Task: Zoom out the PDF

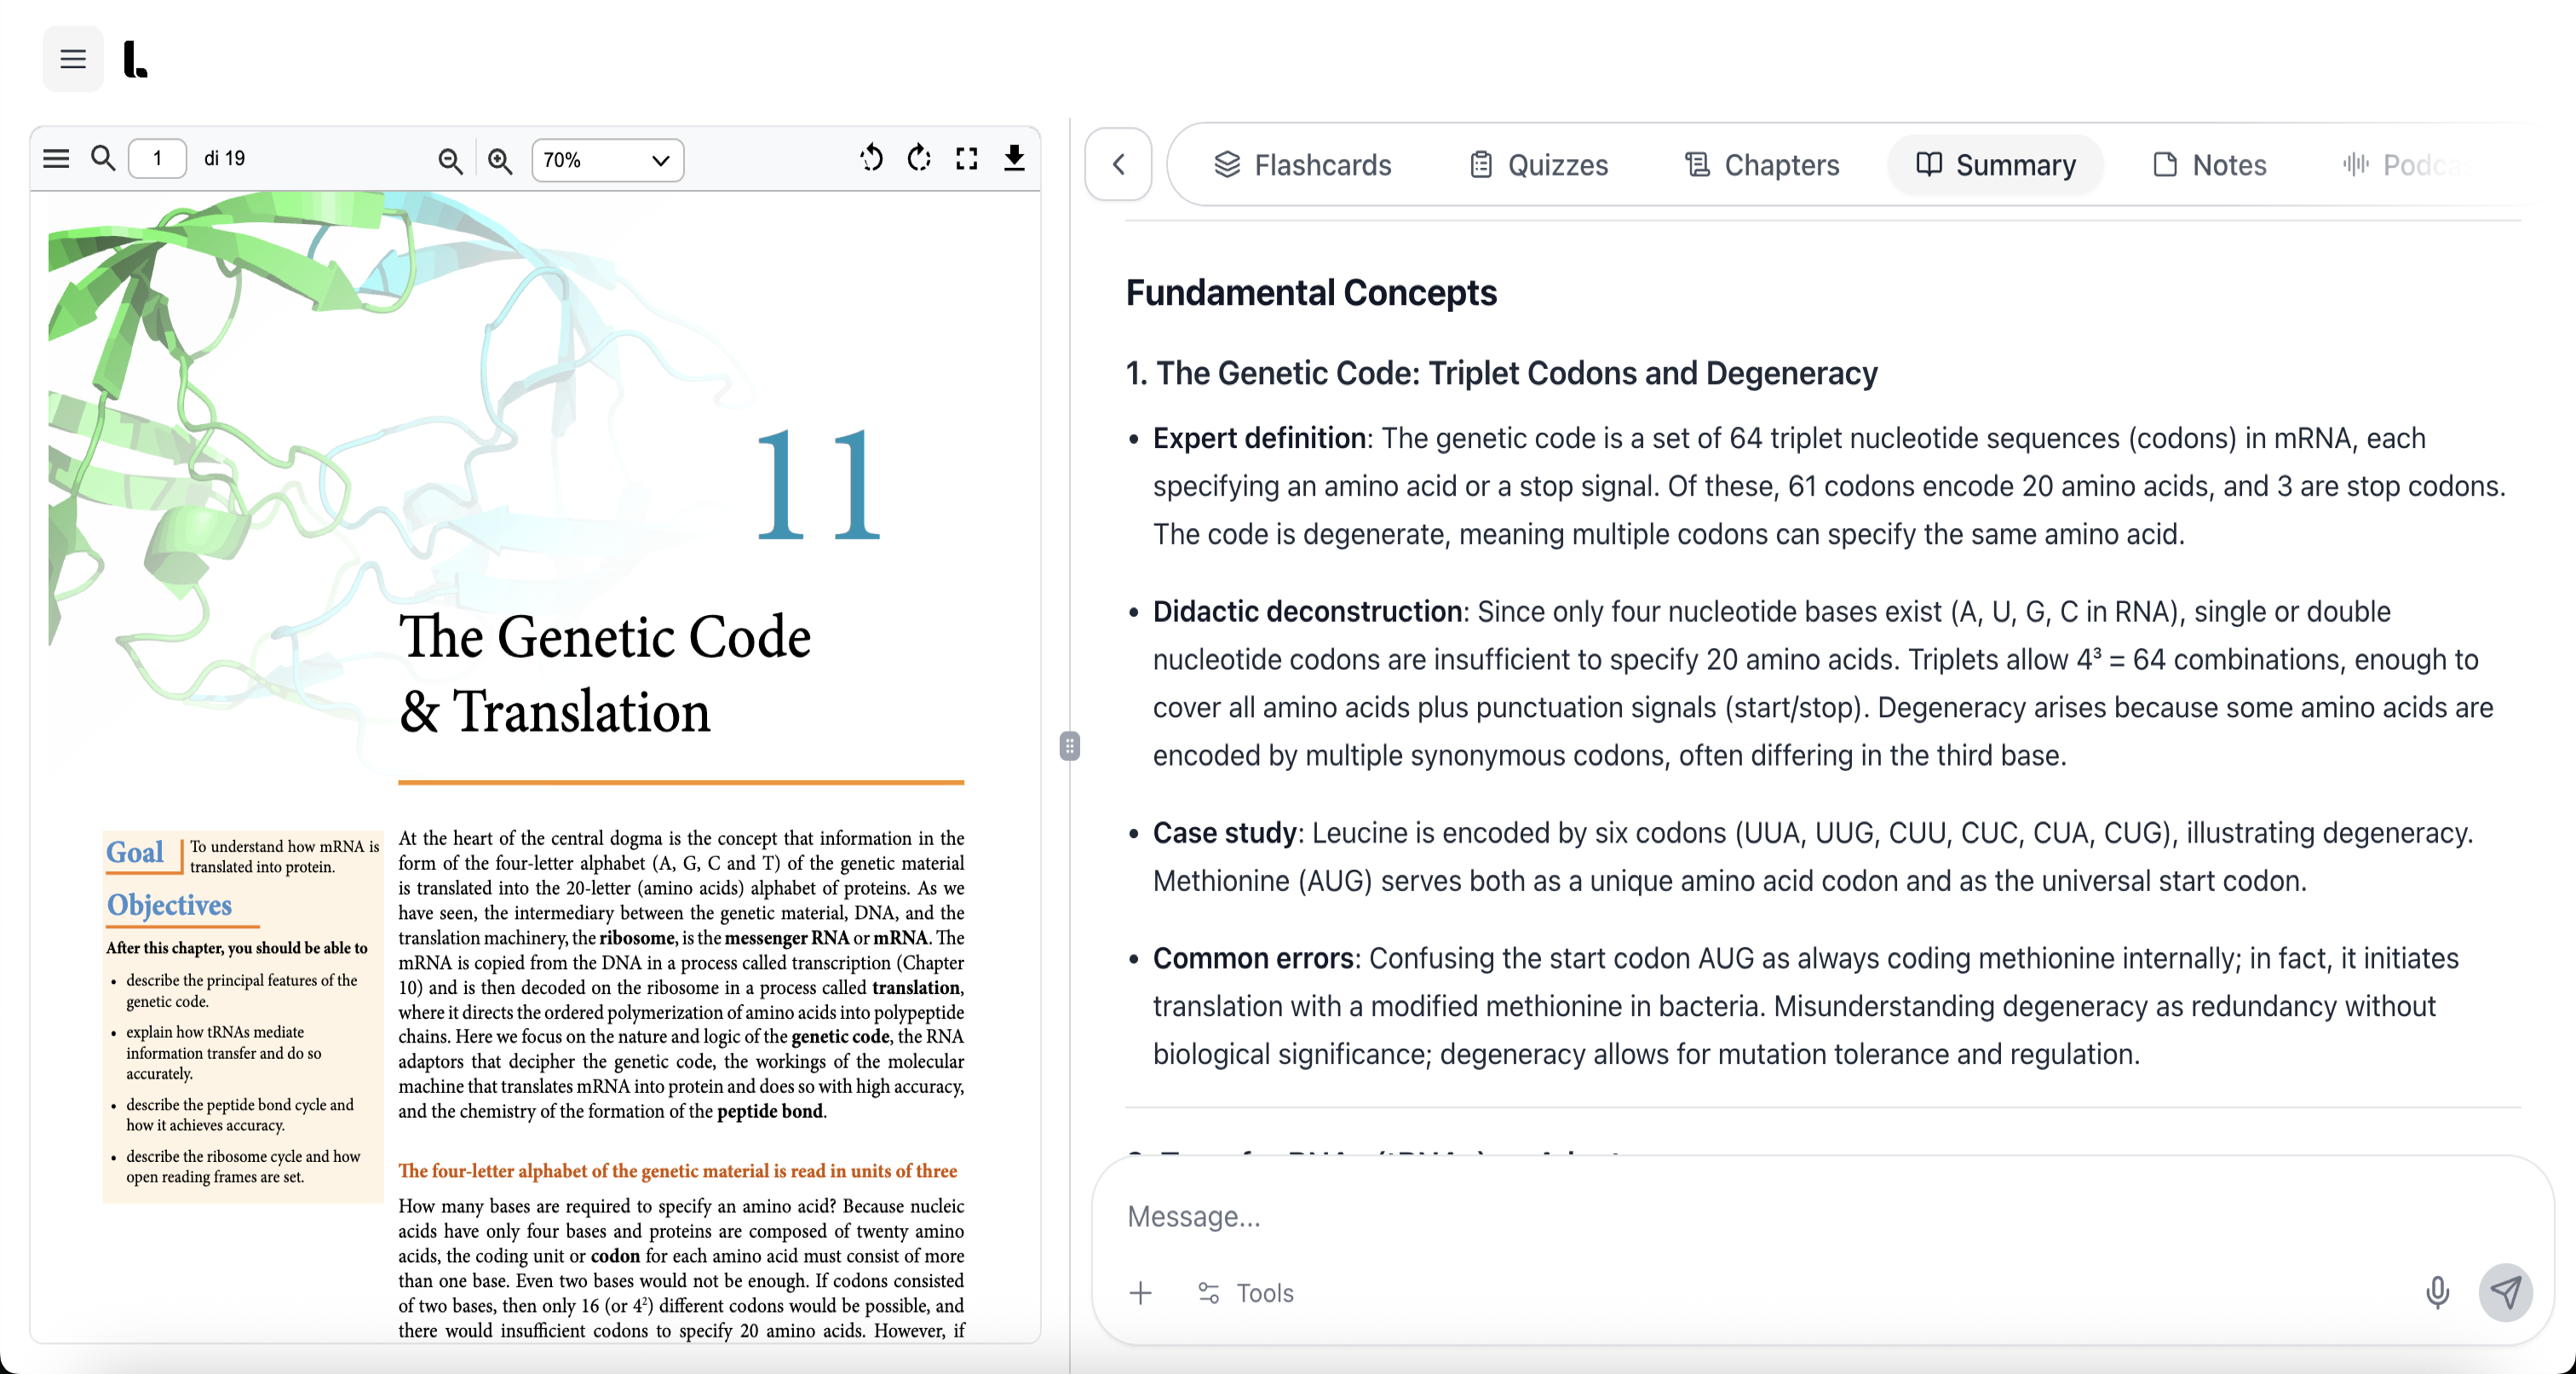Action: (x=450, y=160)
